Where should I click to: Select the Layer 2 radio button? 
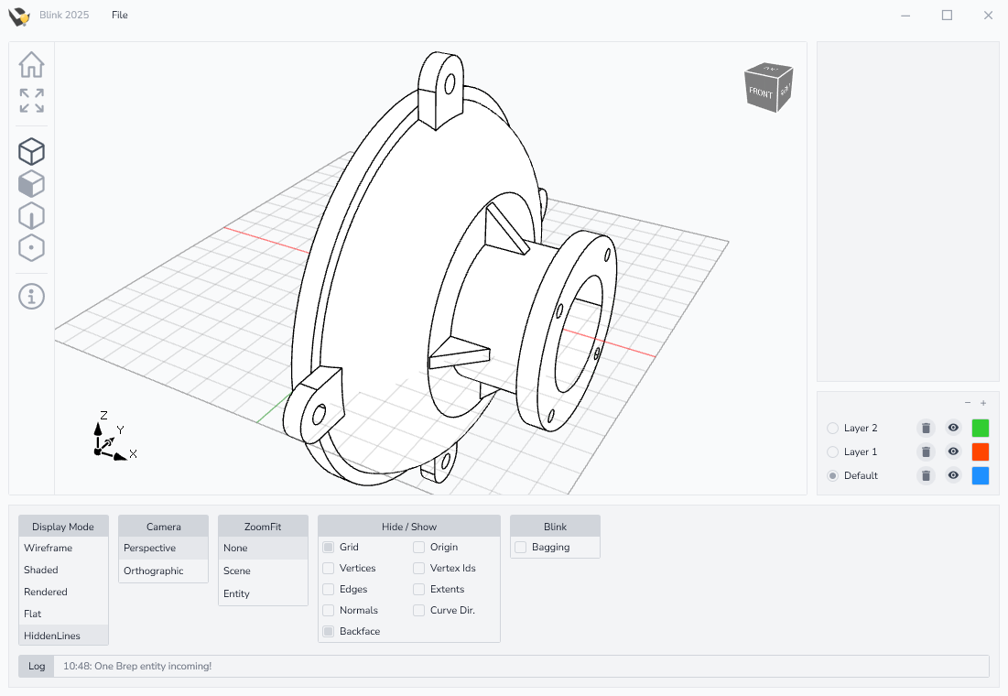pos(832,428)
